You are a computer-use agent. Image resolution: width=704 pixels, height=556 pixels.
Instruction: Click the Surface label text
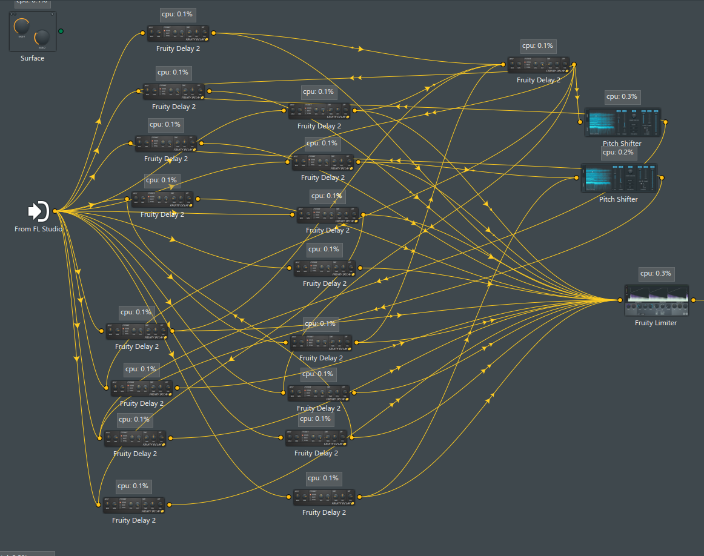(x=32, y=58)
